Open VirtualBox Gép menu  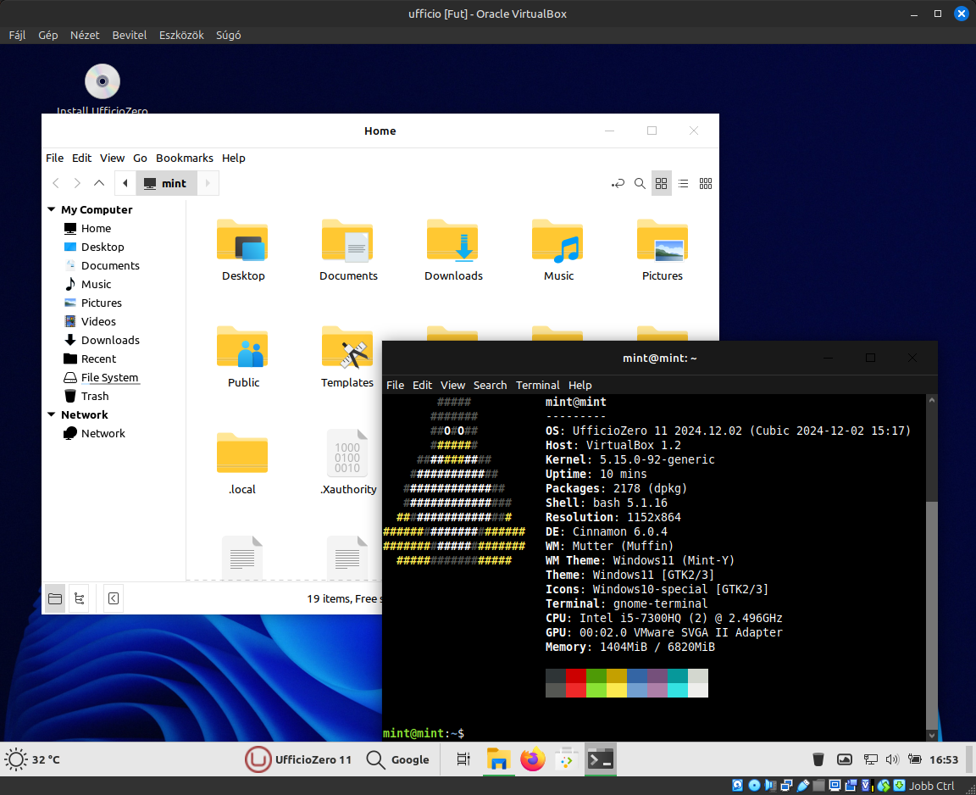(48, 36)
